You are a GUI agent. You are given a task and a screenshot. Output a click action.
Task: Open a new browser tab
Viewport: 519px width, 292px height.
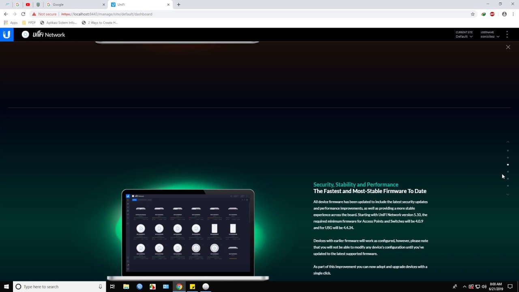pyautogui.click(x=178, y=4)
